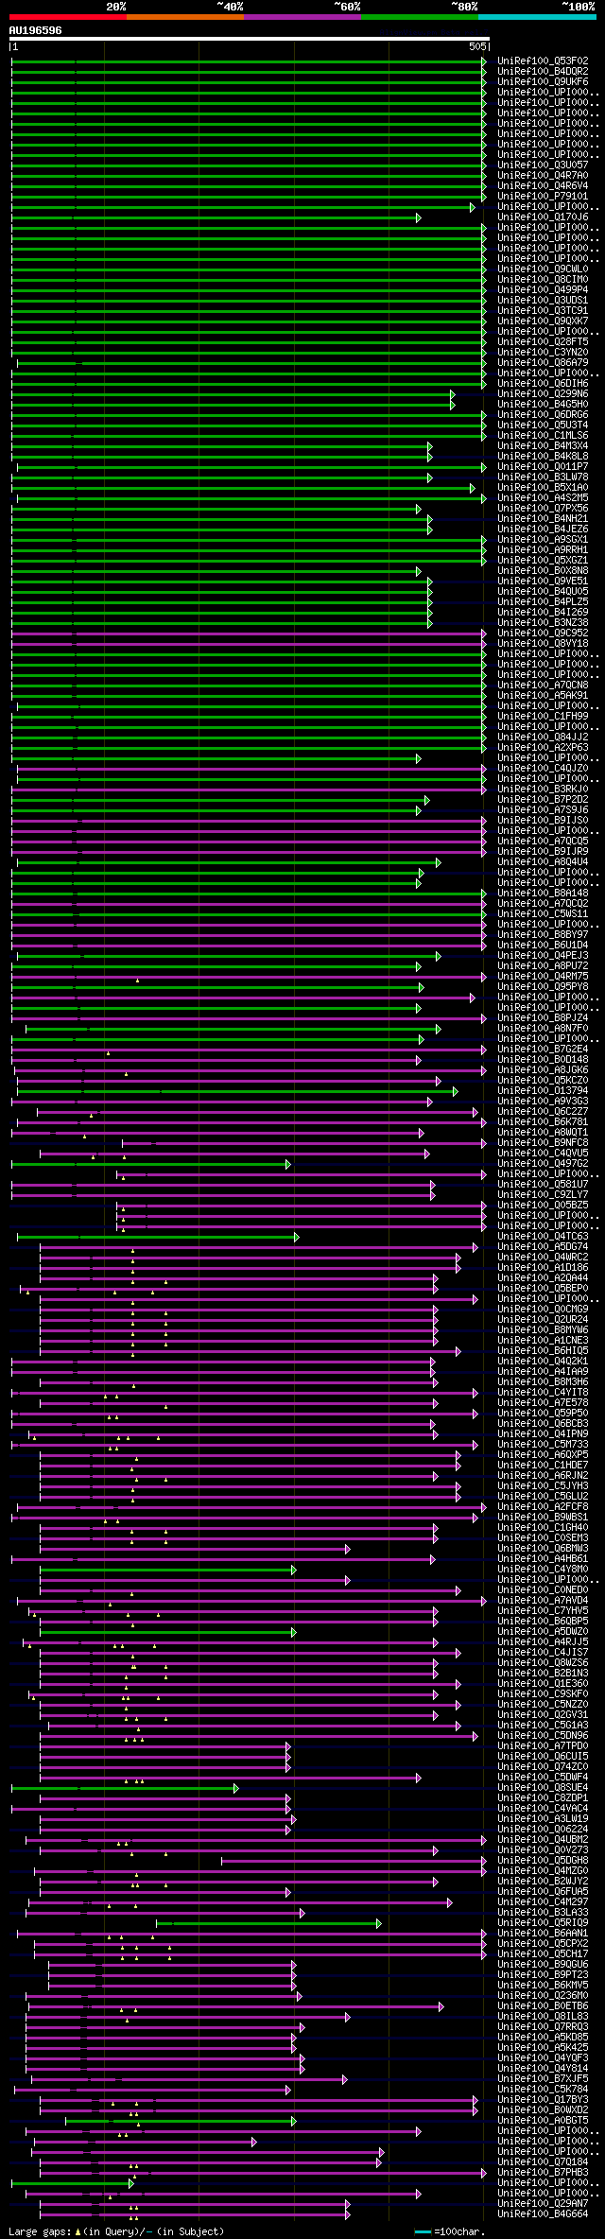The width and height of the screenshot is (605, 2239).
Task: Select label UniRef100_Q3TC91
Action: [543, 311]
